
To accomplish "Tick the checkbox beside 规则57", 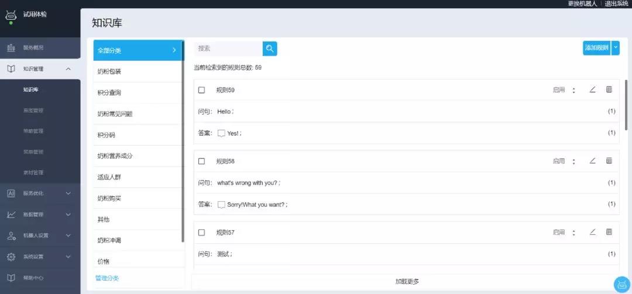I will (202, 233).
